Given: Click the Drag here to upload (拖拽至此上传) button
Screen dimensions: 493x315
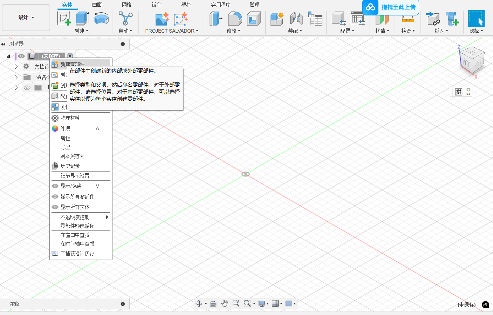Looking at the screenshot, I should click(x=391, y=7).
